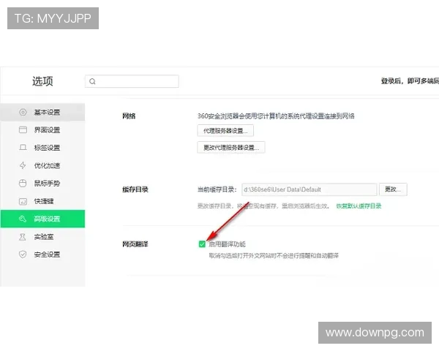Click the magnifier icon in the search box
This screenshot has height=351, width=439.
click(92, 81)
